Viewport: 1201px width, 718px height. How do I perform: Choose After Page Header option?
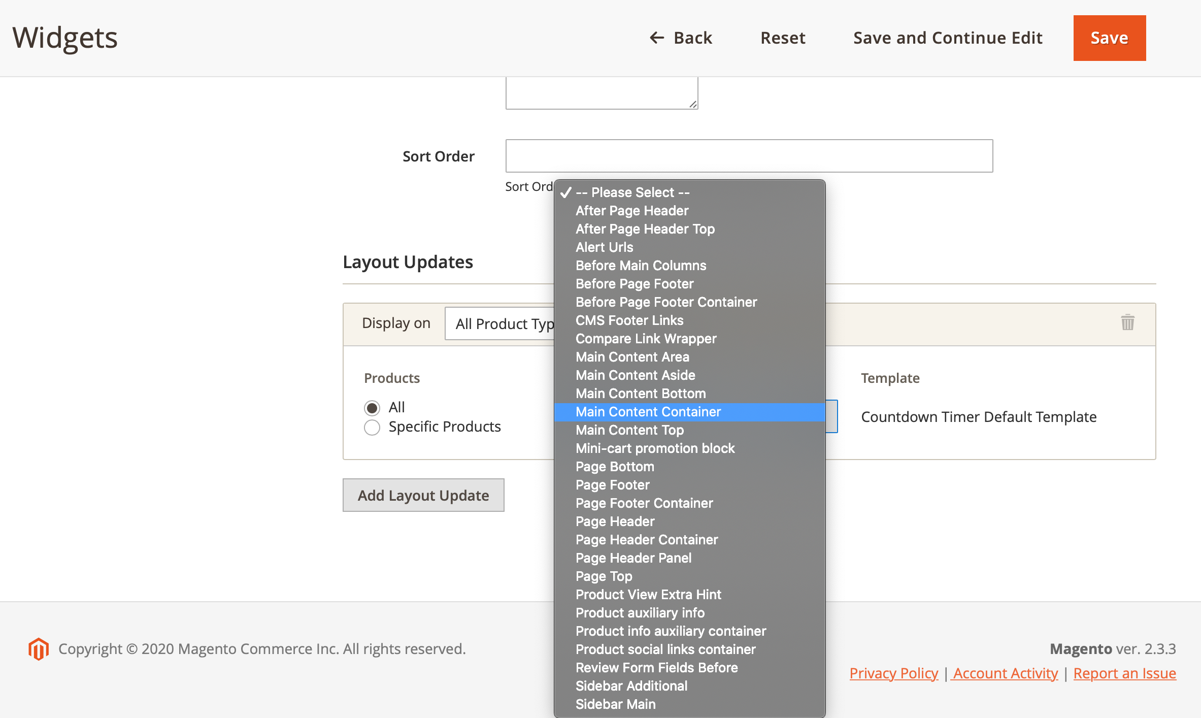click(x=689, y=211)
